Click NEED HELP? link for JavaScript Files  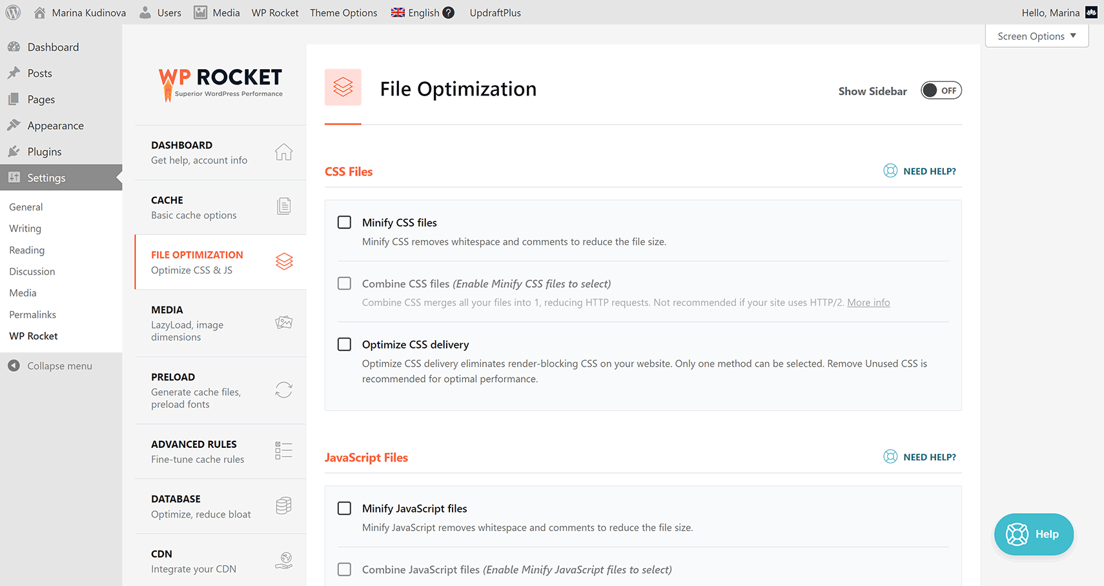[930, 457]
